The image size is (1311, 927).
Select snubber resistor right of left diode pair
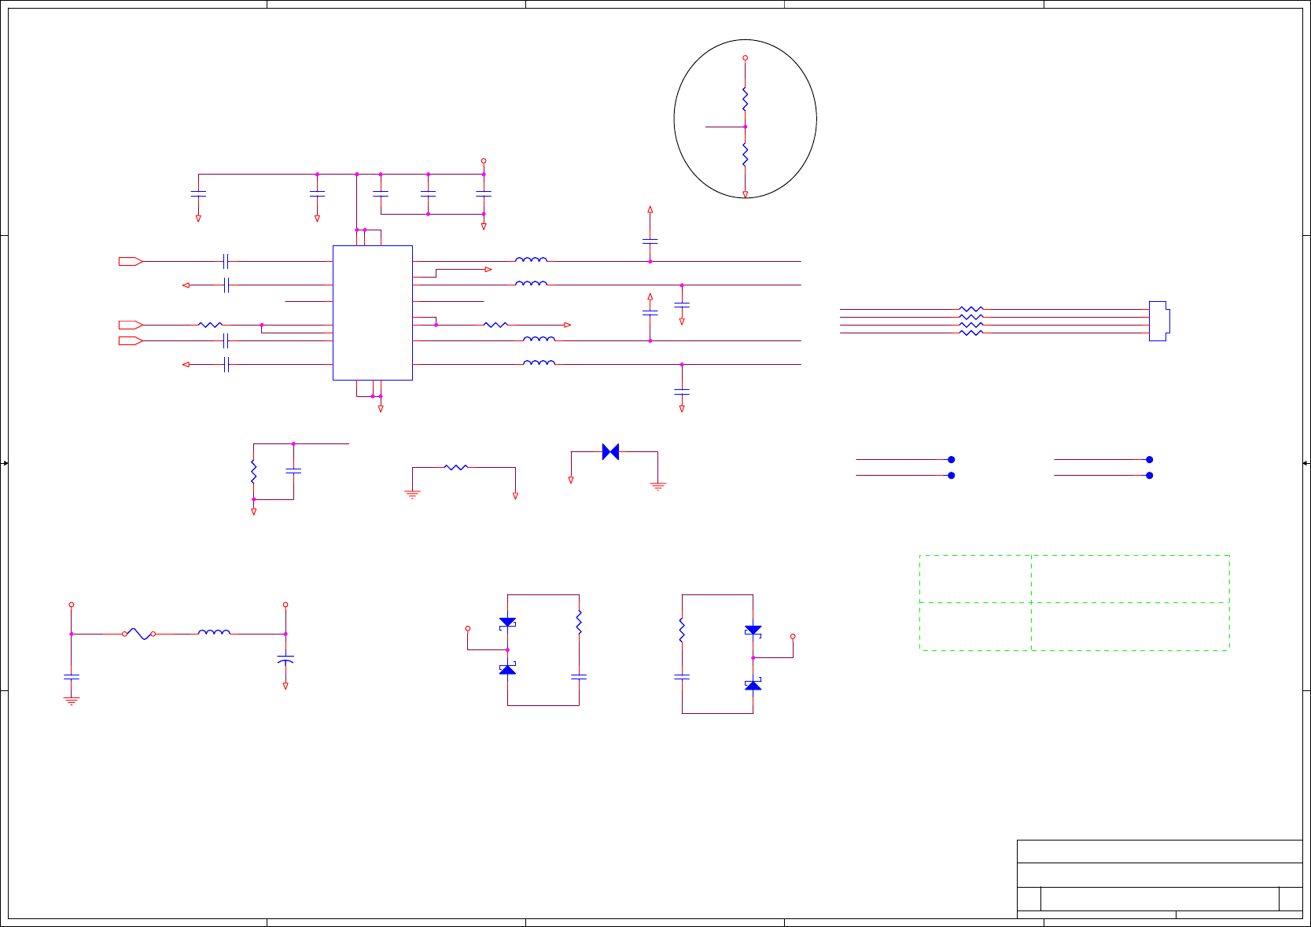pos(579,622)
